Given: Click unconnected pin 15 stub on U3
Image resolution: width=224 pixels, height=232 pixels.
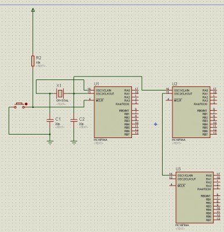Looking at the screenshot, I should tap(172, 179).
